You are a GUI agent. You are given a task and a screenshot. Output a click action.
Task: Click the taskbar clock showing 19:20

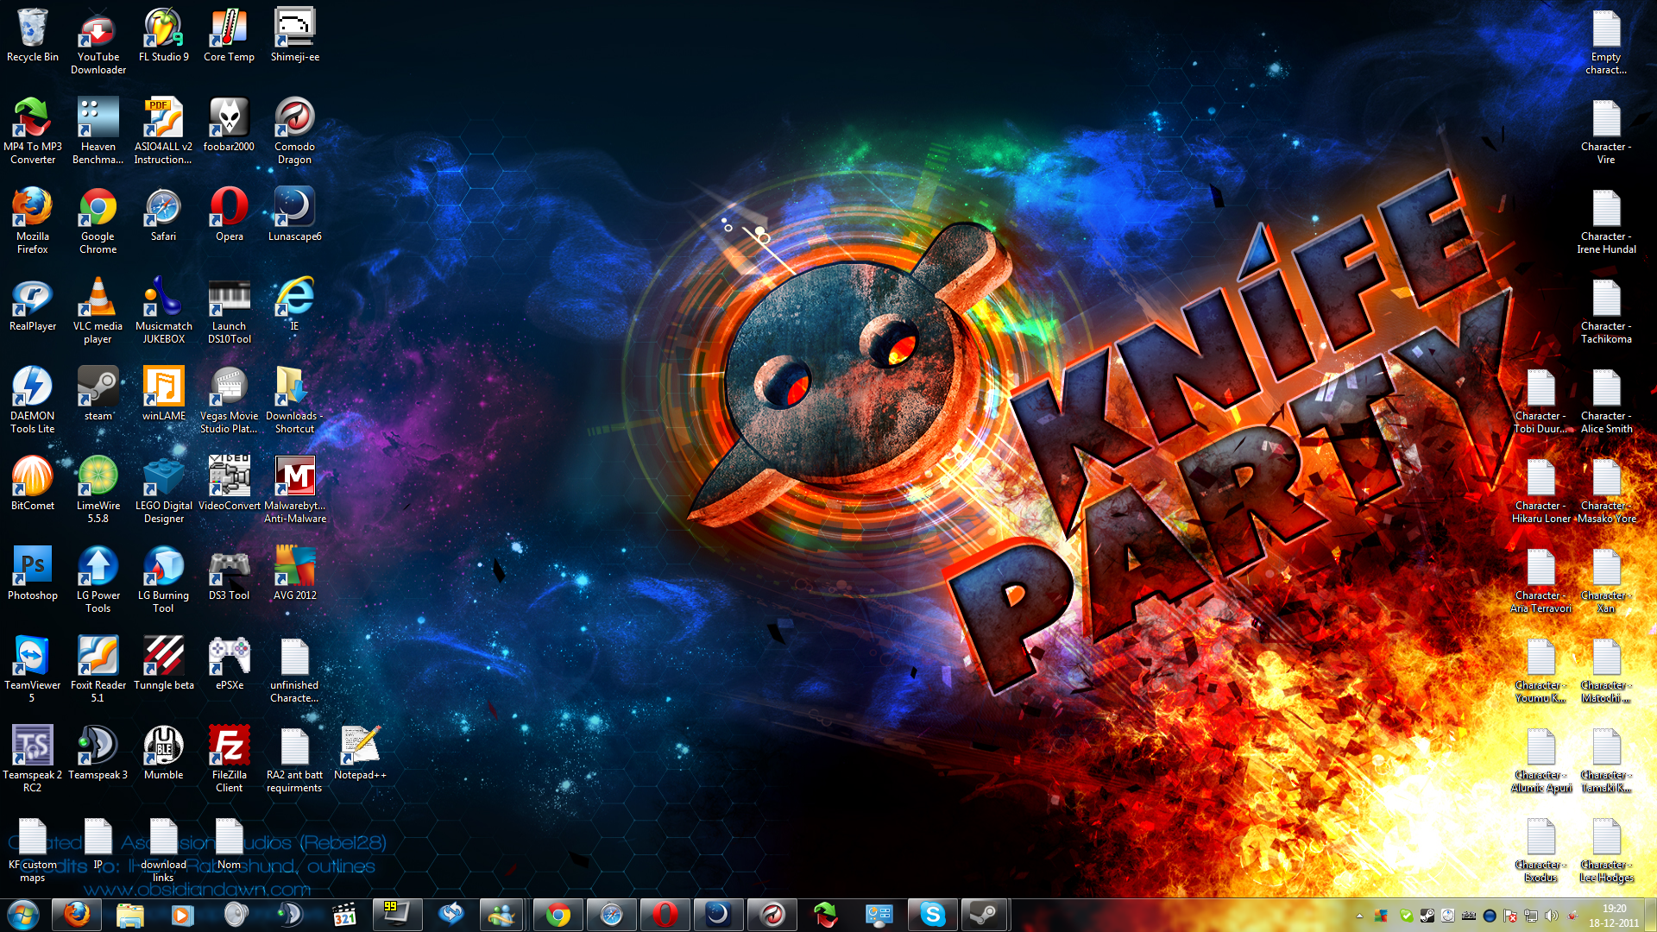[x=1614, y=916]
